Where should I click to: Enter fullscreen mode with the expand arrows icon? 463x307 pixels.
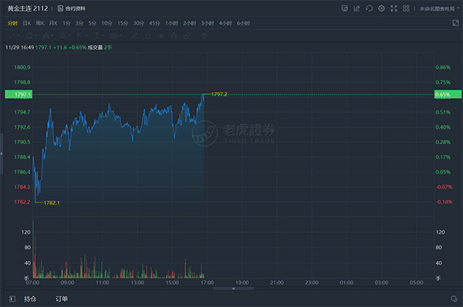(394, 8)
